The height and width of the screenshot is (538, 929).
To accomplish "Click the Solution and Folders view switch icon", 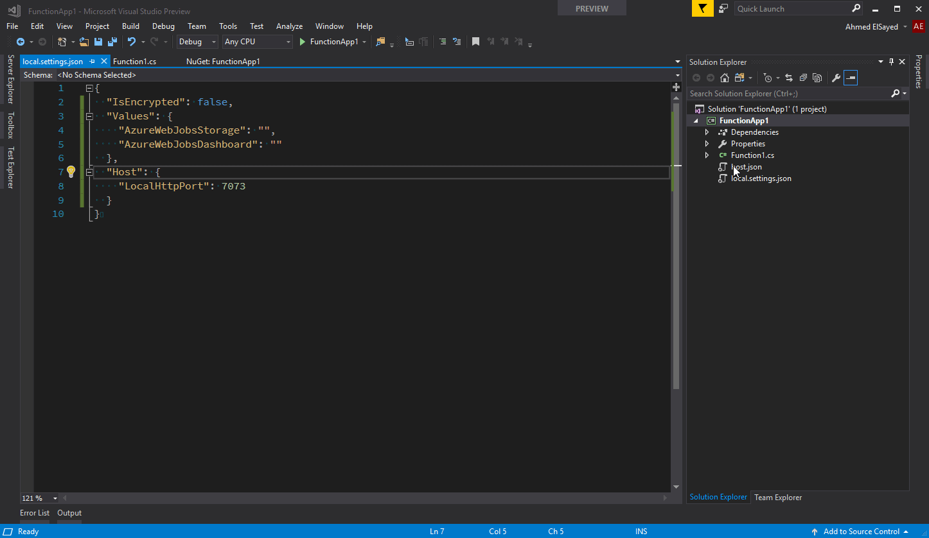I will point(739,78).
